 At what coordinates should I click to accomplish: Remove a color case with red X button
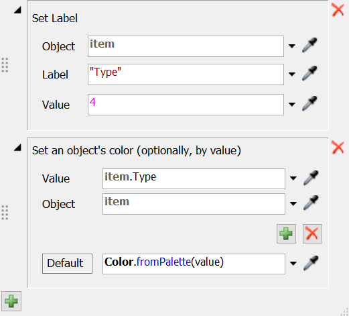pos(312,233)
